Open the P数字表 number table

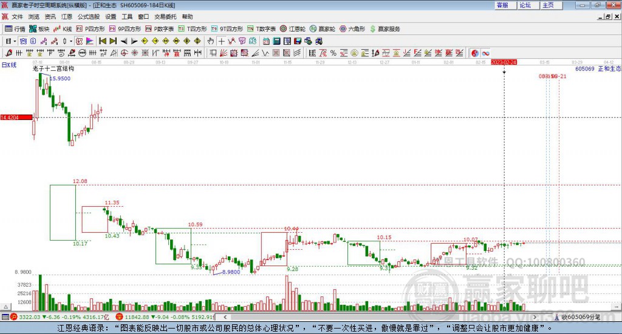[x=160, y=29]
